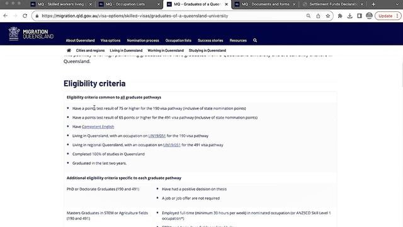Image resolution: width=403 pixels, height=227 pixels.
Task: Toggle the browser side panel
Action: [360, 16]
